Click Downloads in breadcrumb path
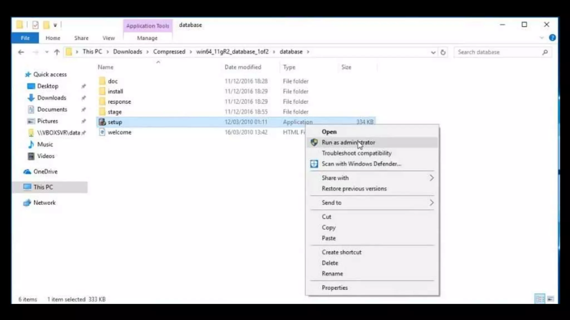This screenshot has height=320, width=570. [127, 52]
